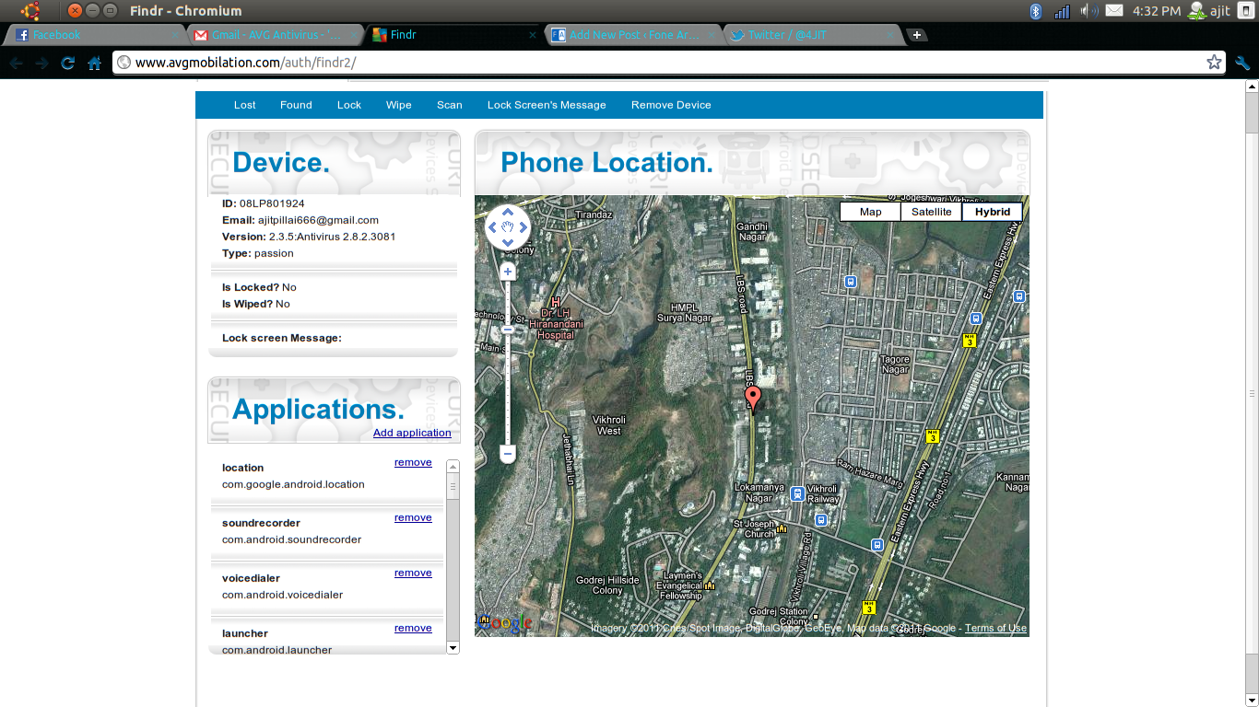Screen dimensions: 1259x707
Task: Click applications list scroll down arrow
Action: (x=453, y=648)
